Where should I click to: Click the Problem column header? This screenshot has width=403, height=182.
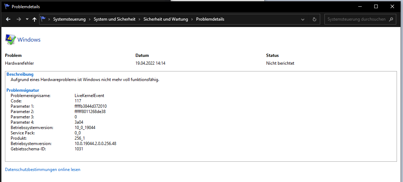[x=14, y=55]
